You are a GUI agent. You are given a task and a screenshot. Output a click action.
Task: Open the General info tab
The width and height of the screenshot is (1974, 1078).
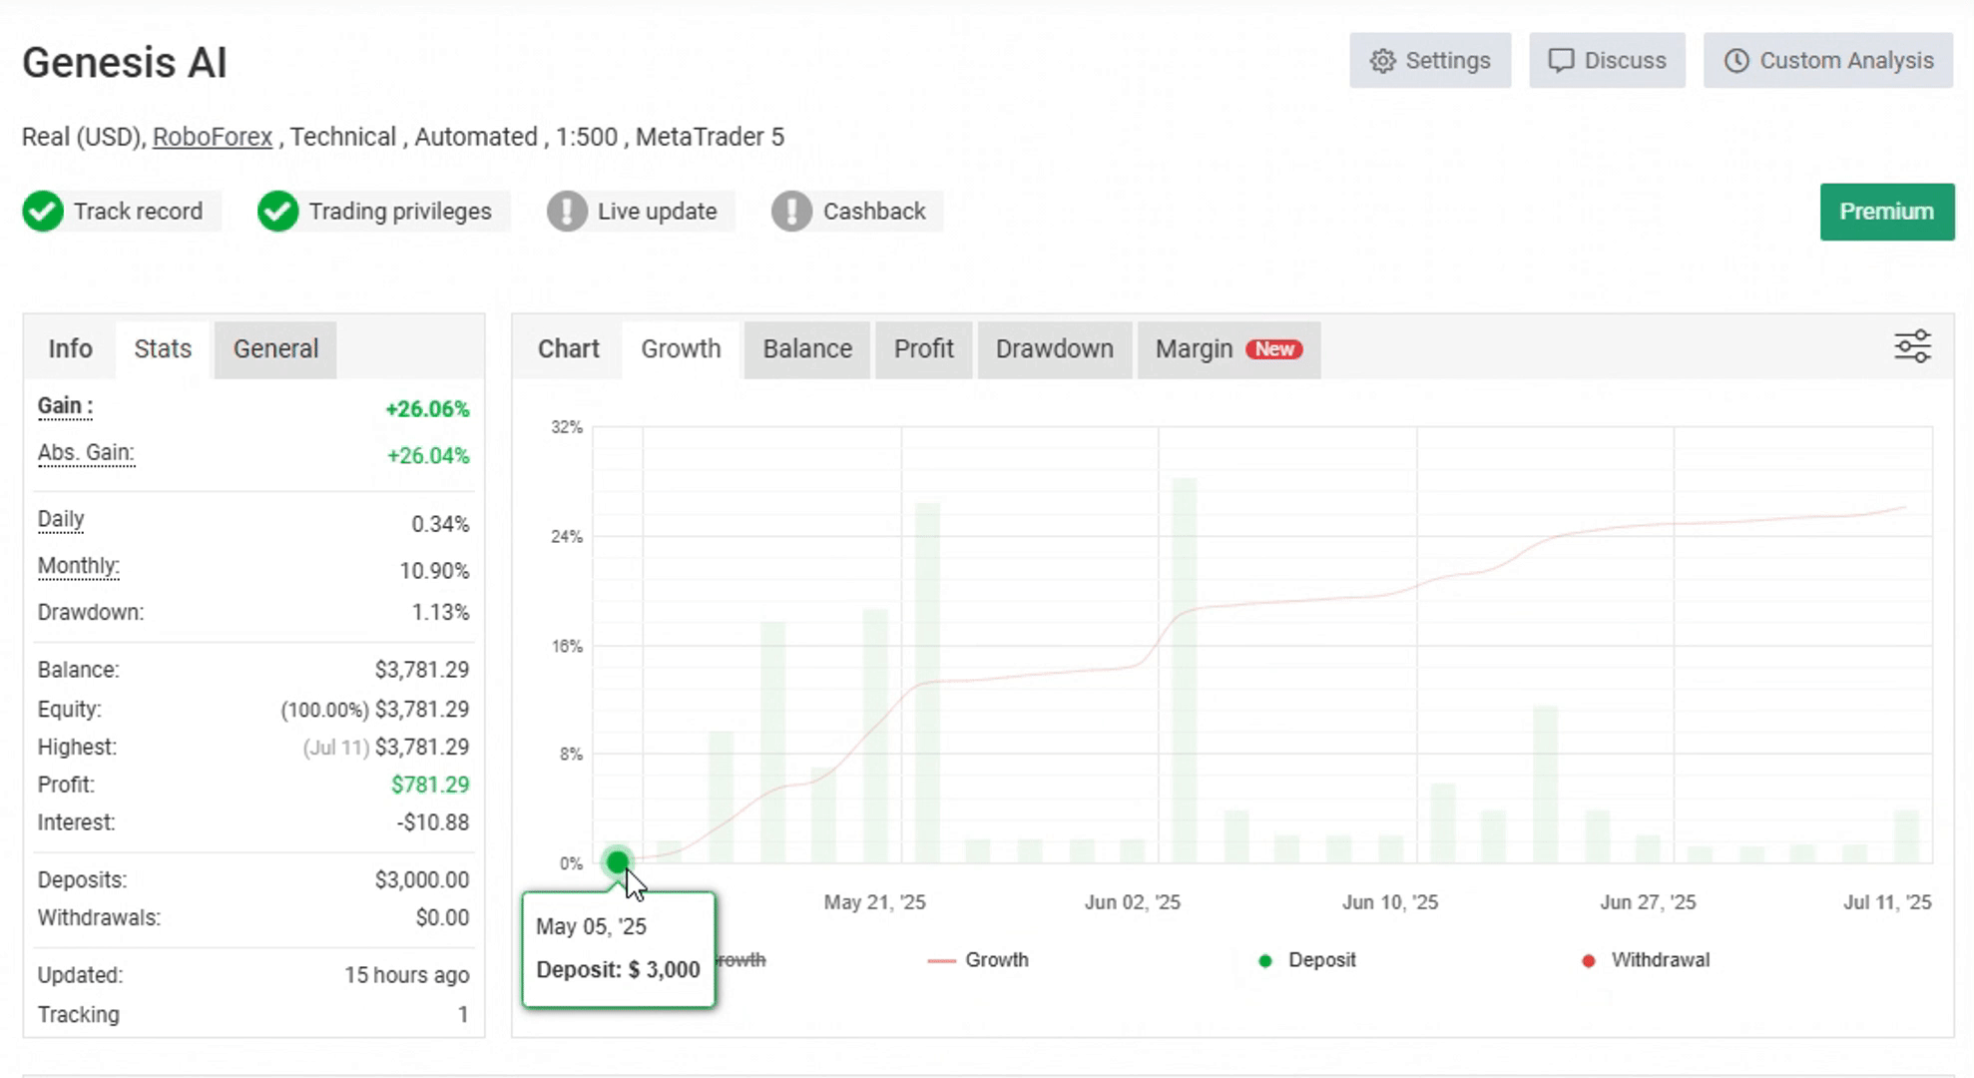275,349
